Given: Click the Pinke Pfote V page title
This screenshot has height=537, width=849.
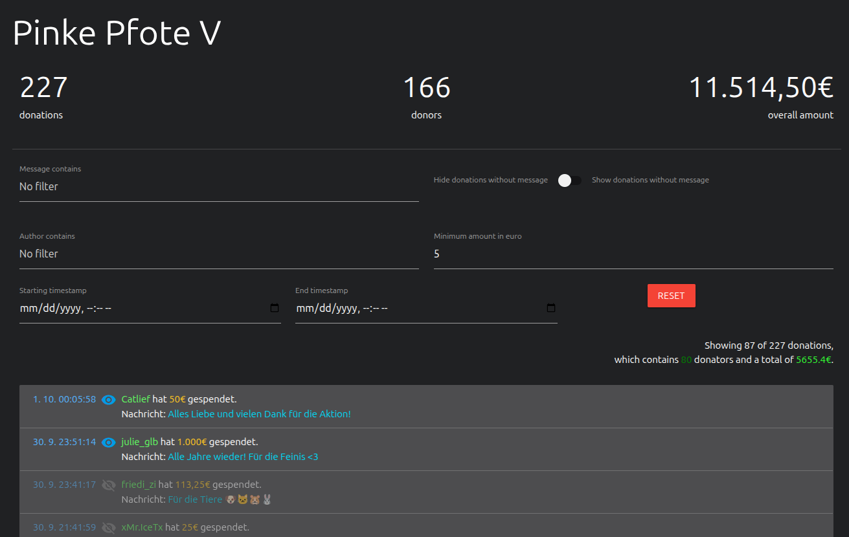Looking at the screenshot, I should [117, 33].
